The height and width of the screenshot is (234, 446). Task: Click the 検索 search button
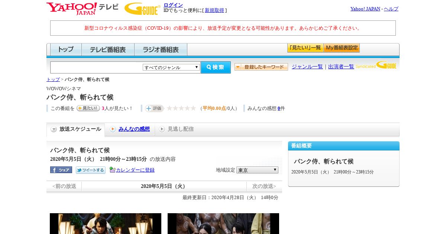tap(216, 67)
